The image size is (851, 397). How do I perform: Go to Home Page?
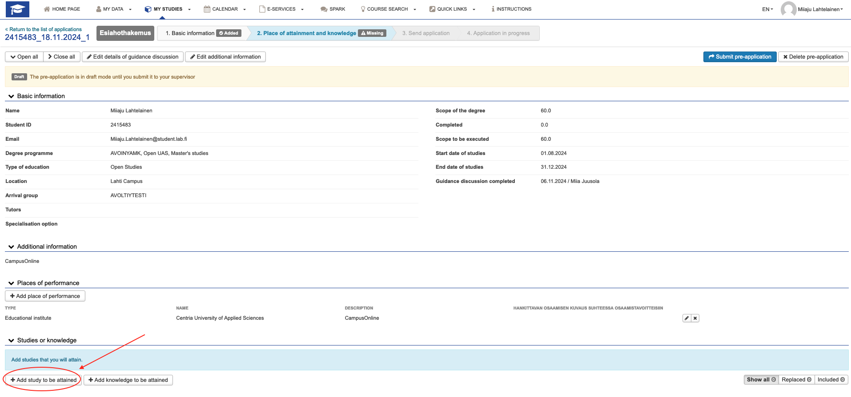(62, 9)
